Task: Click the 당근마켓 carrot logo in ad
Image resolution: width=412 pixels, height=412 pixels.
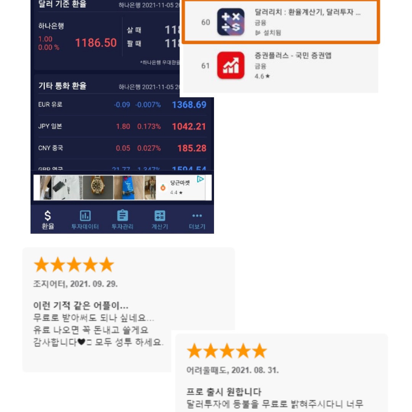Action: tap(163, 188)
